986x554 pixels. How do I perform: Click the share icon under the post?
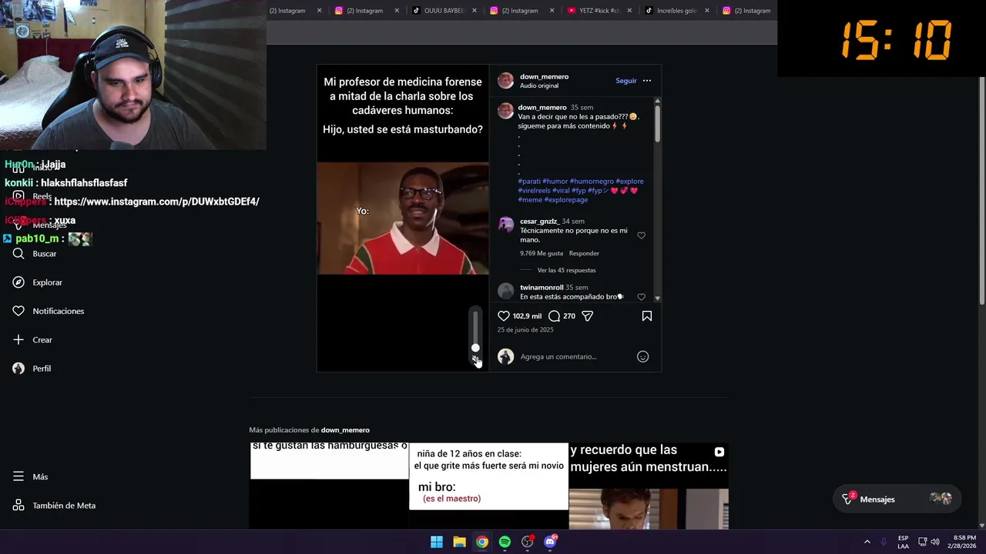[x=587, y=316]
